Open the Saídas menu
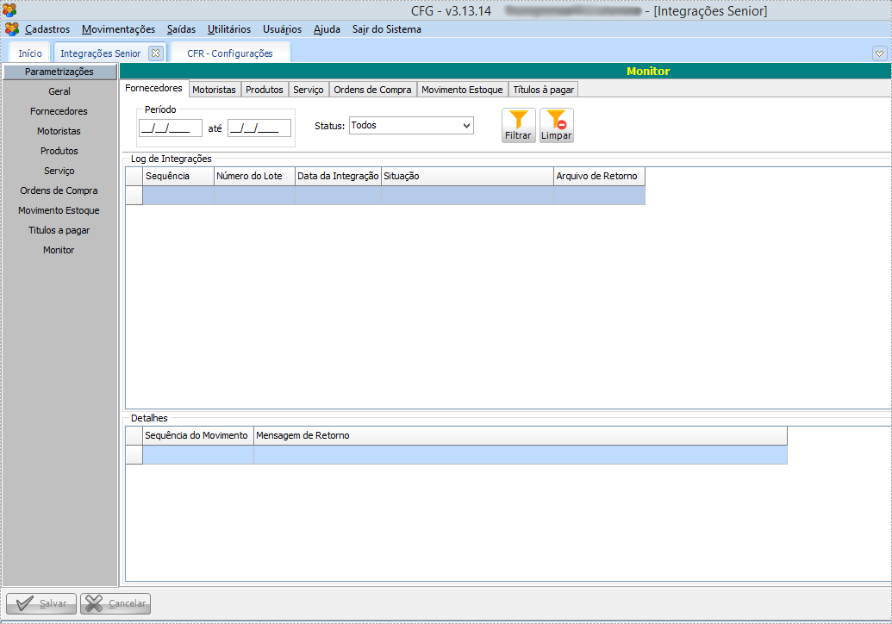The width and height of the screenshot is (892, 624). [x=181, y=29]
